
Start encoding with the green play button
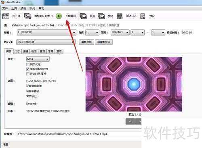[x=59, y=16]
